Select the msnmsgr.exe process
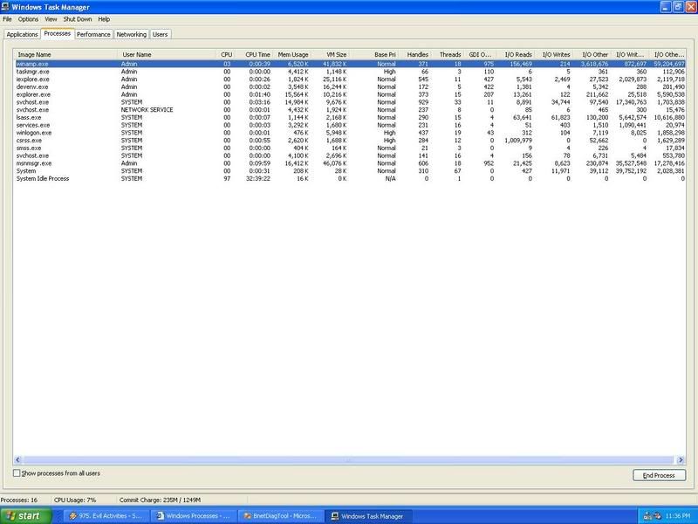 [x=350, y=163]
